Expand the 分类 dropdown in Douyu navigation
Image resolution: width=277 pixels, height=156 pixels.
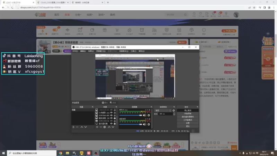click(78, 15)
